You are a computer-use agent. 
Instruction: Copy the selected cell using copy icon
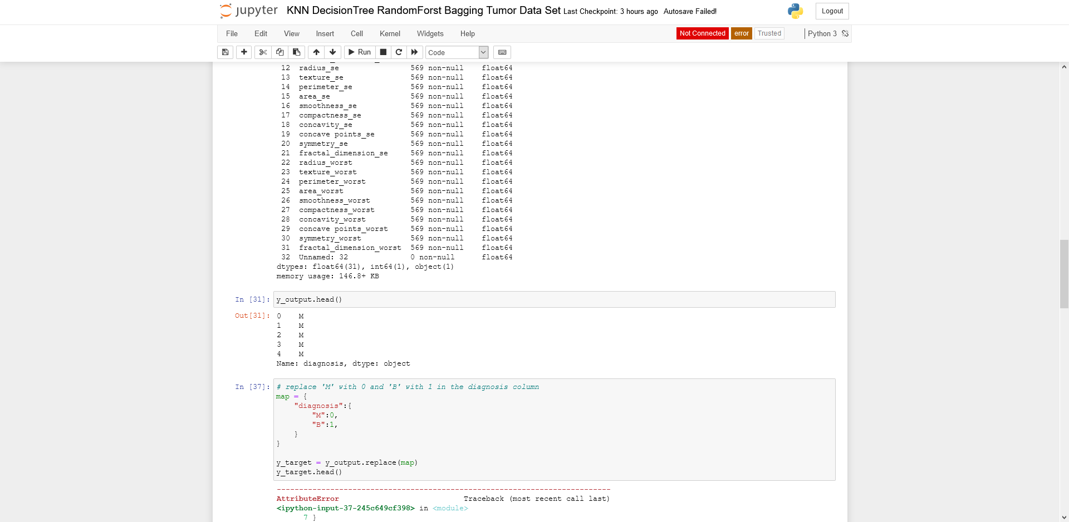coord(280,52)
